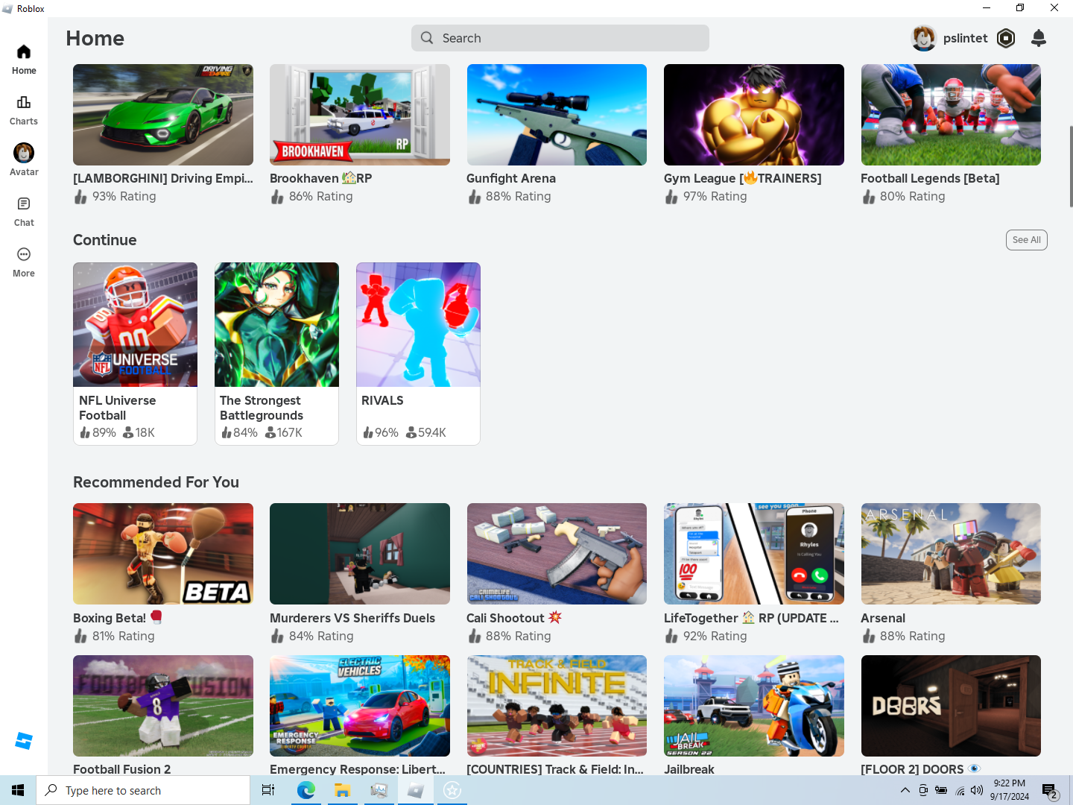Click thumbs-up icon under Brookhaven RP
This screenshot has width=1073, height=805.
point(277,197)
